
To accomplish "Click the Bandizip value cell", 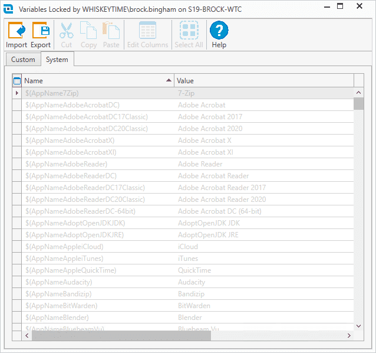I will pyautogui.click(x=264, y=294).
